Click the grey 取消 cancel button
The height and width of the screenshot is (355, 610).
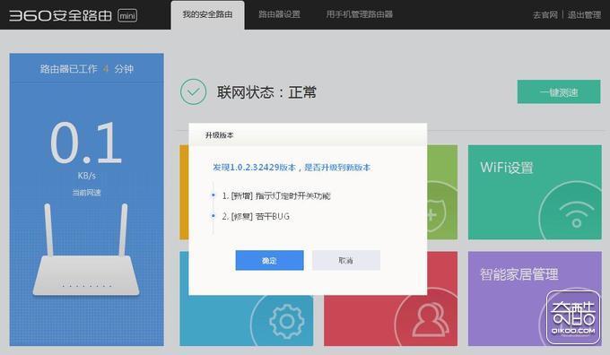click(346, 260)
